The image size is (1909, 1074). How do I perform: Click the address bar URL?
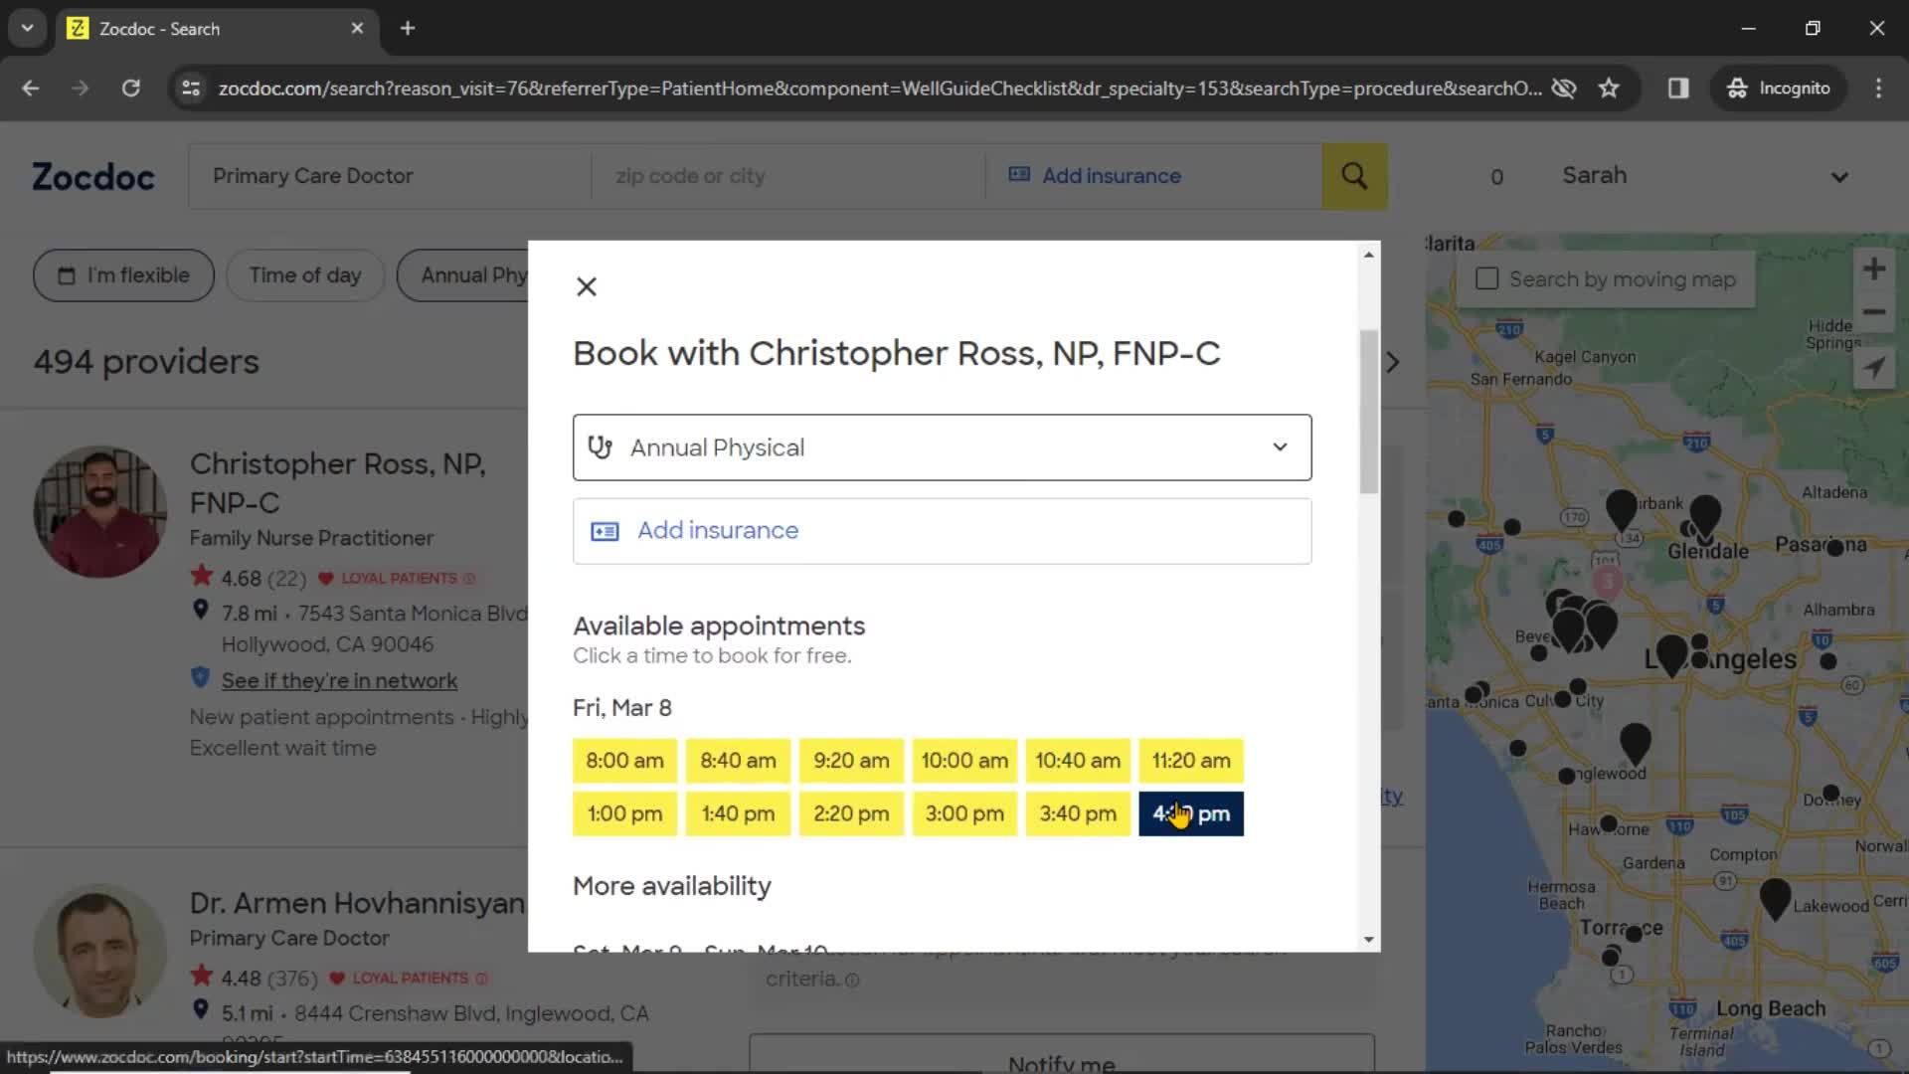[x=880, y=89]
